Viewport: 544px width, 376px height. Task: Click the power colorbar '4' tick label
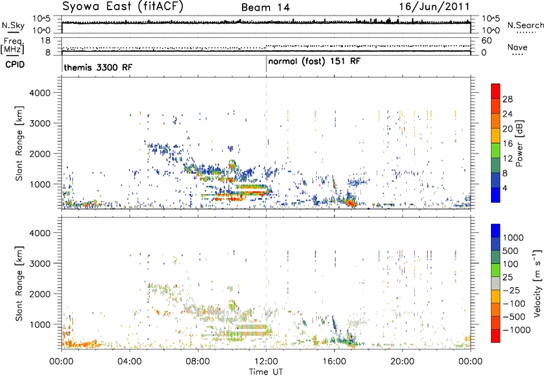click(505, 188)
